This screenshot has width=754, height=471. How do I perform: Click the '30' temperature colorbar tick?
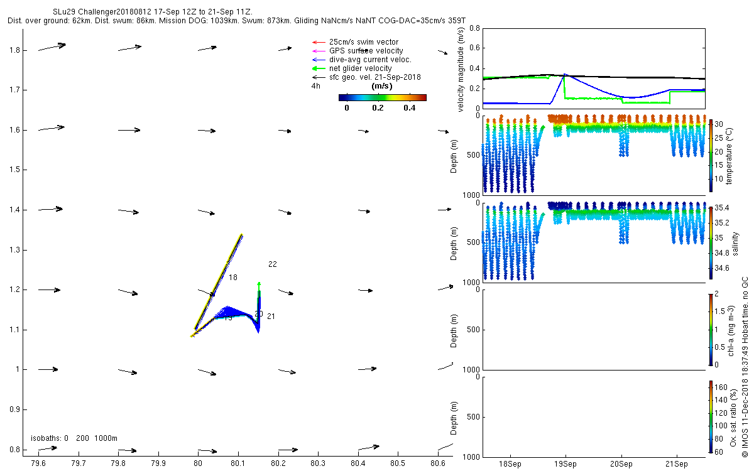coord(719,124)
